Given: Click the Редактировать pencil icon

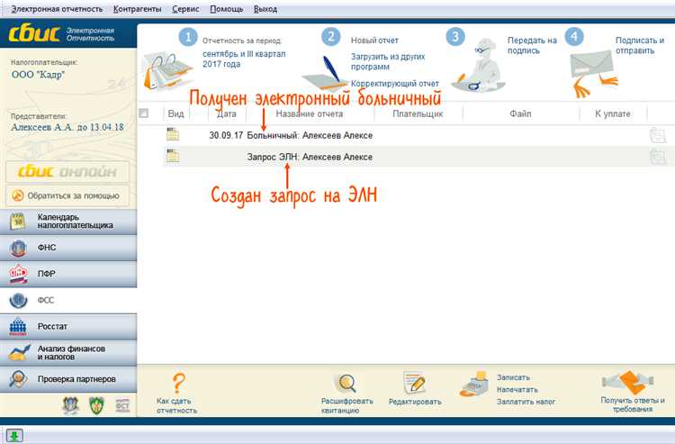Looking at the screenshot, I should point(414,383).
